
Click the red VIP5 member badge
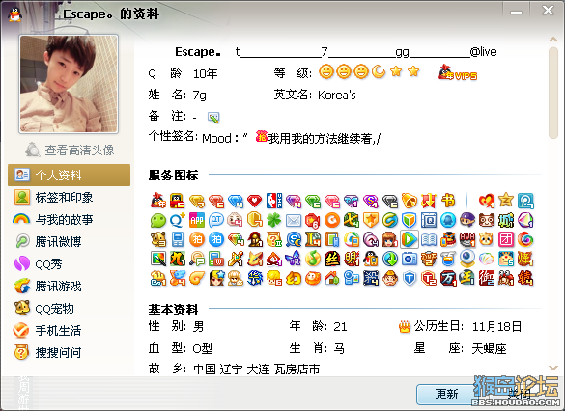click(458, 72)
